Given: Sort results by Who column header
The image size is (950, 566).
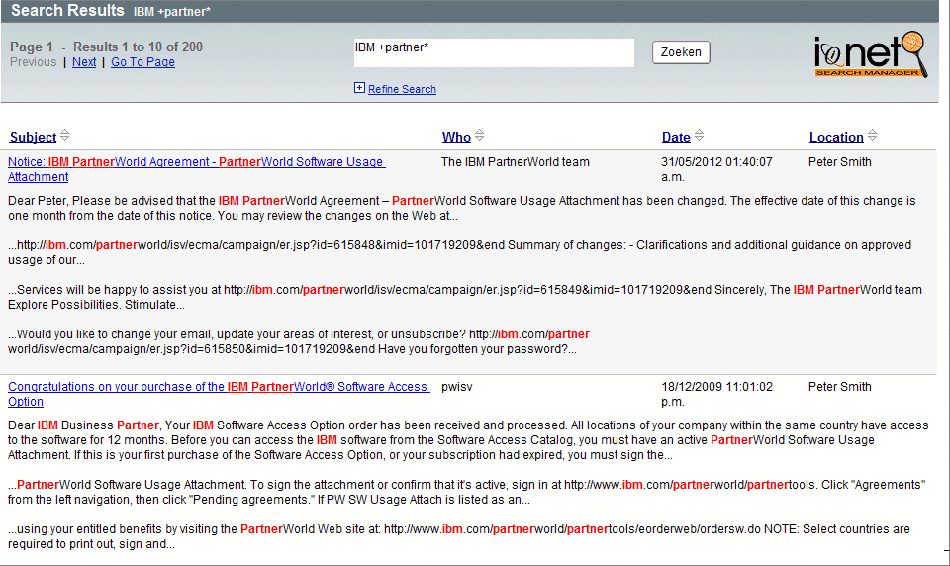Looking at the screenshot, I should pyautogui.click(x=456, y=137).
